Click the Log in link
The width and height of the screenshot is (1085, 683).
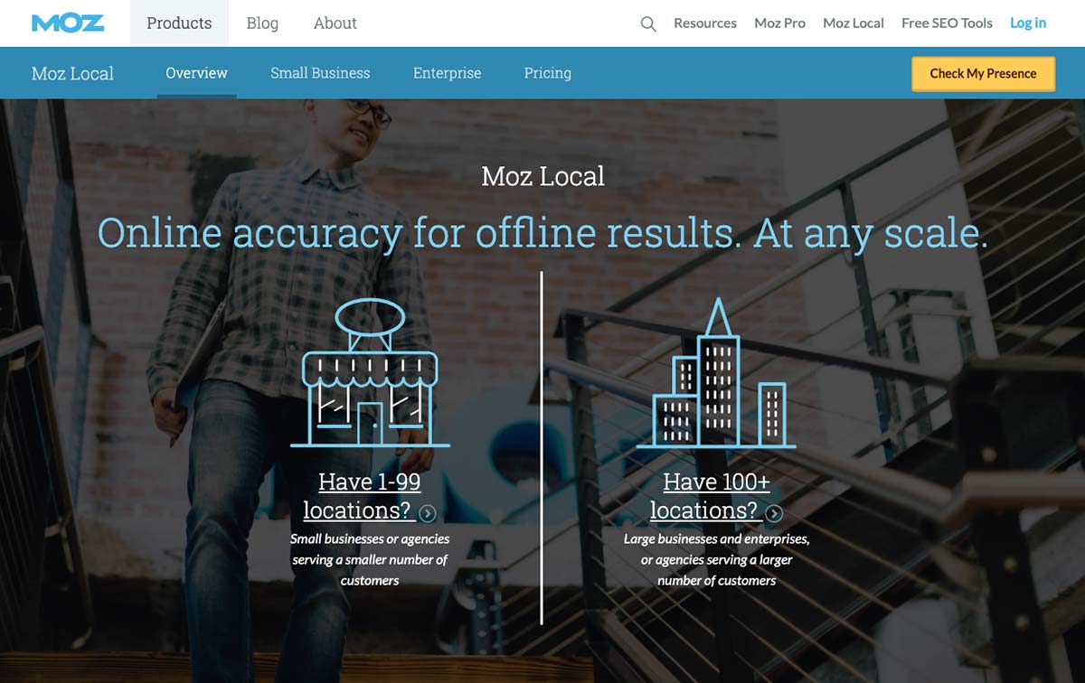1028,23
